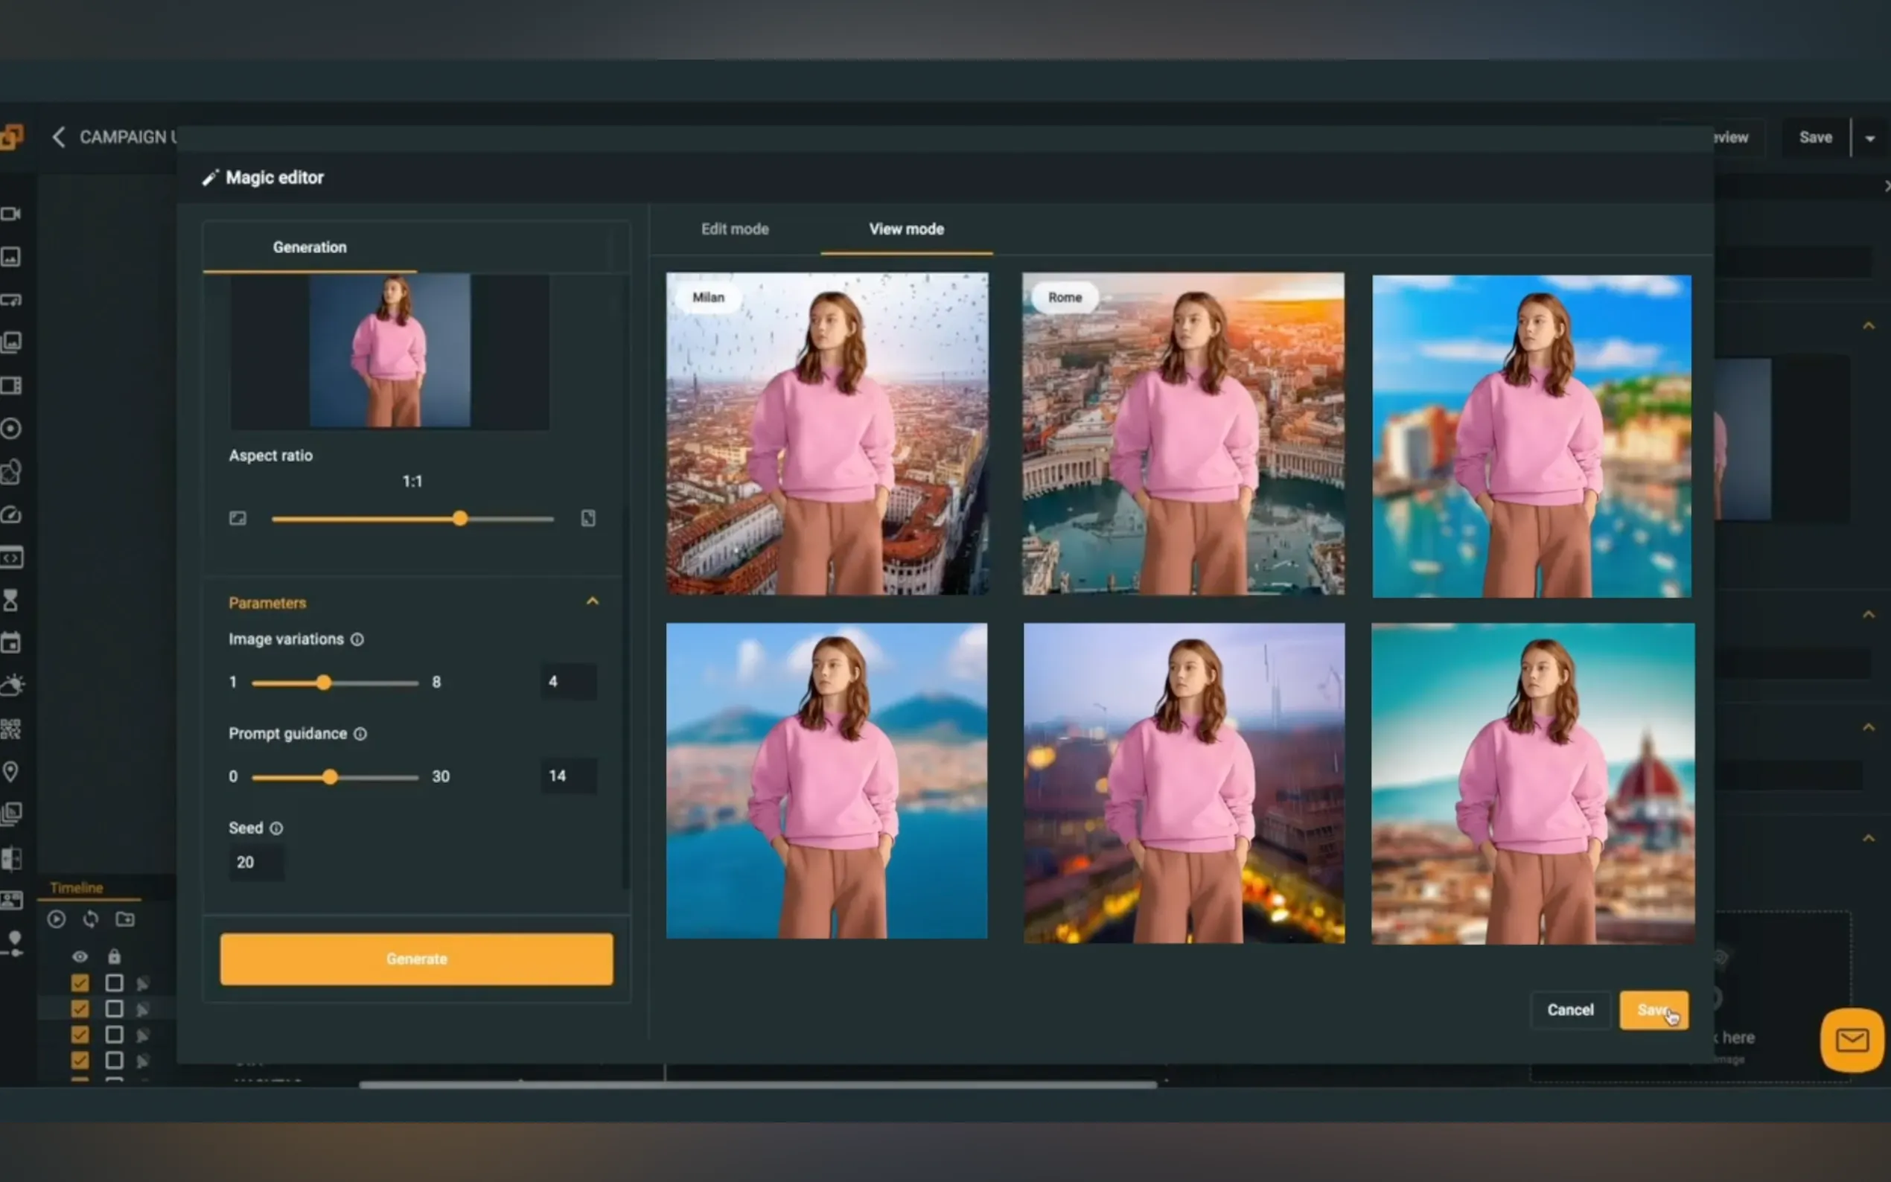Viewport: 1891px width, 1182px height.
Task: Uncheck second timeline layer visibility checkbox
Action: coord(80,1009)
